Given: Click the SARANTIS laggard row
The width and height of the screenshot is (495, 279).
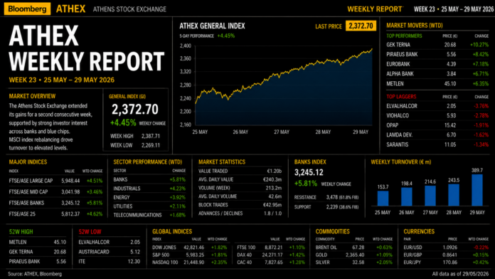Looking at the screenshot, I should point(437,144).
